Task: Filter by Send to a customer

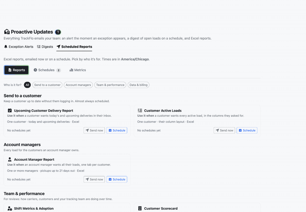Action: pyautogui.click(x=47, y=85)
